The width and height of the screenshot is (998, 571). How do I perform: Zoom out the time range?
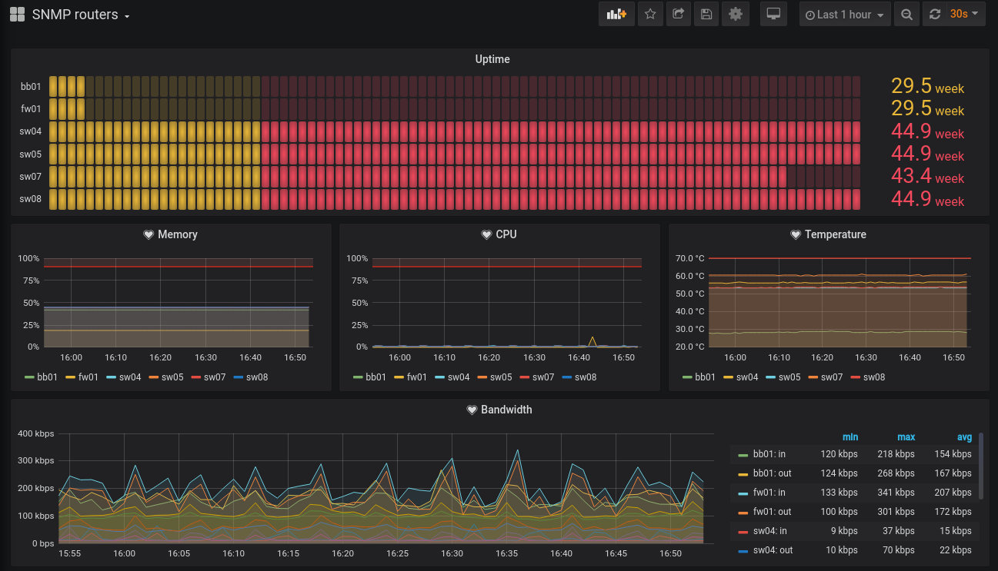click(906, 14)
